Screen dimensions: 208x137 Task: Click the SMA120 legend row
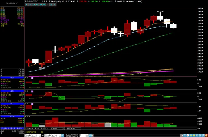click(12, 16)
